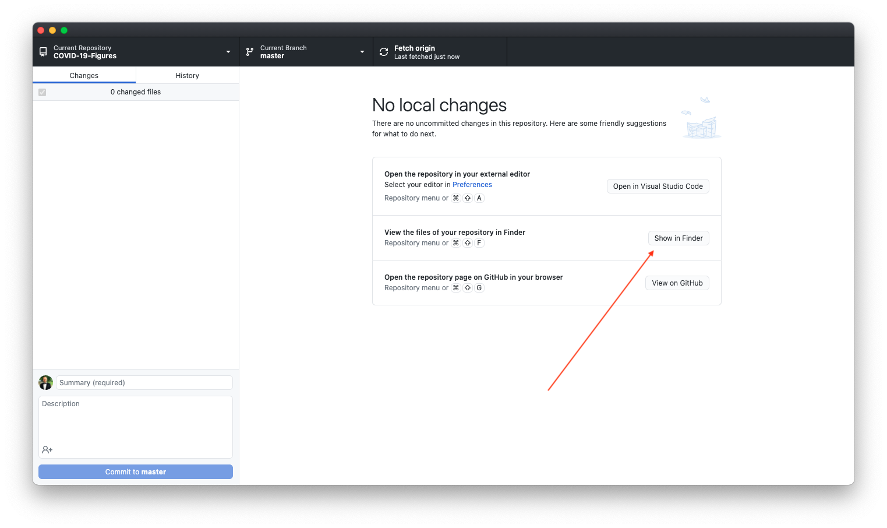The width and height of the screenshot is (887, 528).
Task: Click 'Open the repository page on GitHub' text
Action: click(x=473, y=277)
